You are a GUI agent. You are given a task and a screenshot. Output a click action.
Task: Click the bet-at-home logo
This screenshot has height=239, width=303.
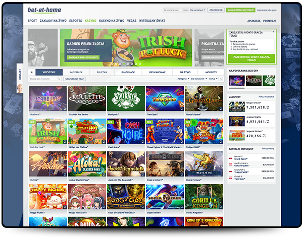tap(44, 10)
